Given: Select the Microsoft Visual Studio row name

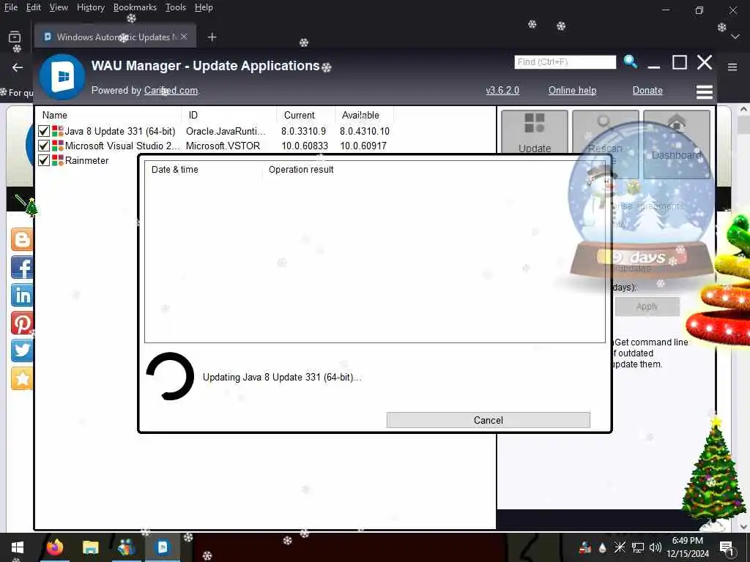Looking at the screenshot, I should (122, 146).
